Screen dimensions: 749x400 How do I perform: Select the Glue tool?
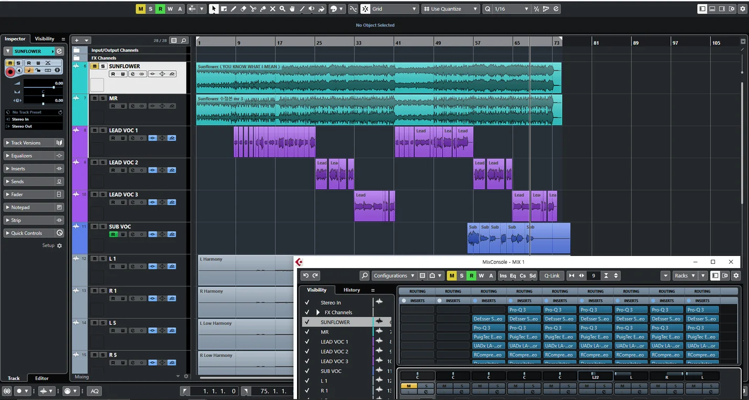263,9
